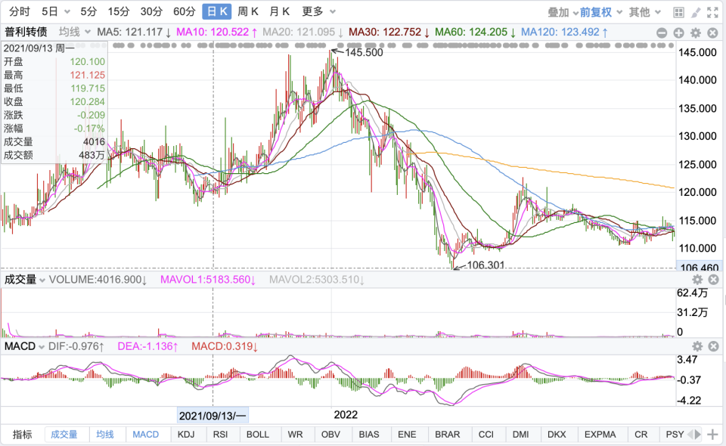The height and width of the screenshot is (446, 726).
Task: Click the 2021/09/13 date marker on timeline
Action: tap(213, 415)
